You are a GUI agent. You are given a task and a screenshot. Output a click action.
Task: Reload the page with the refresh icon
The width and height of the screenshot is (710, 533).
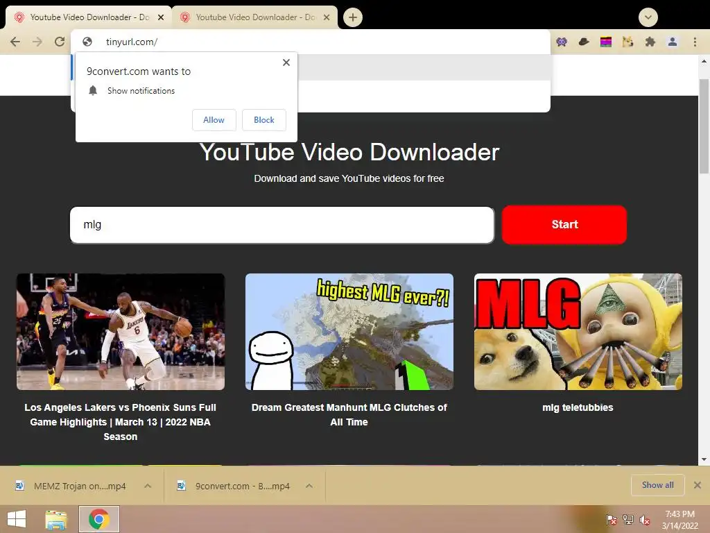pos(60,42)
